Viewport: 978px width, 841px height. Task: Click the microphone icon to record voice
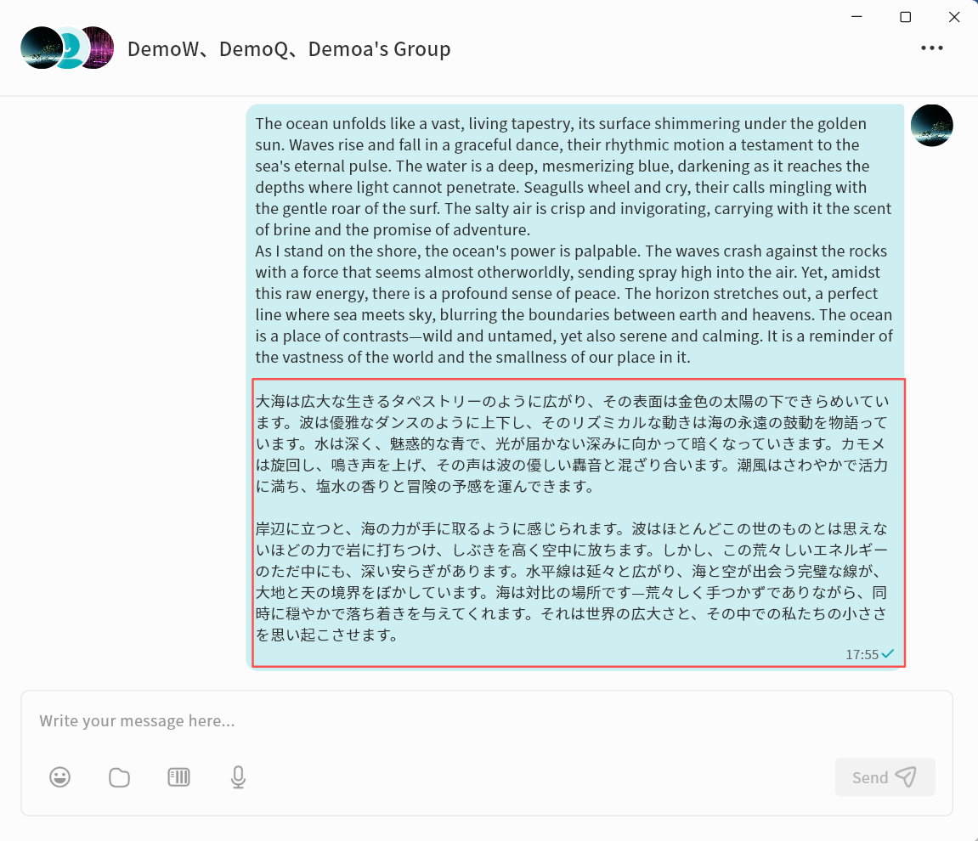(x=238, y=776)
